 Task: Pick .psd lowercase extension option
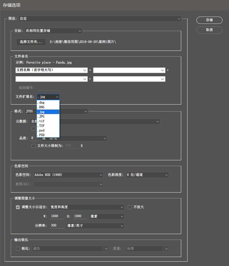coord(48,130)
